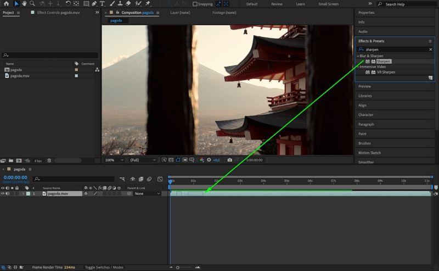Open the 100% magnification dropdown

pyautogui.click(x=114, y=160)
